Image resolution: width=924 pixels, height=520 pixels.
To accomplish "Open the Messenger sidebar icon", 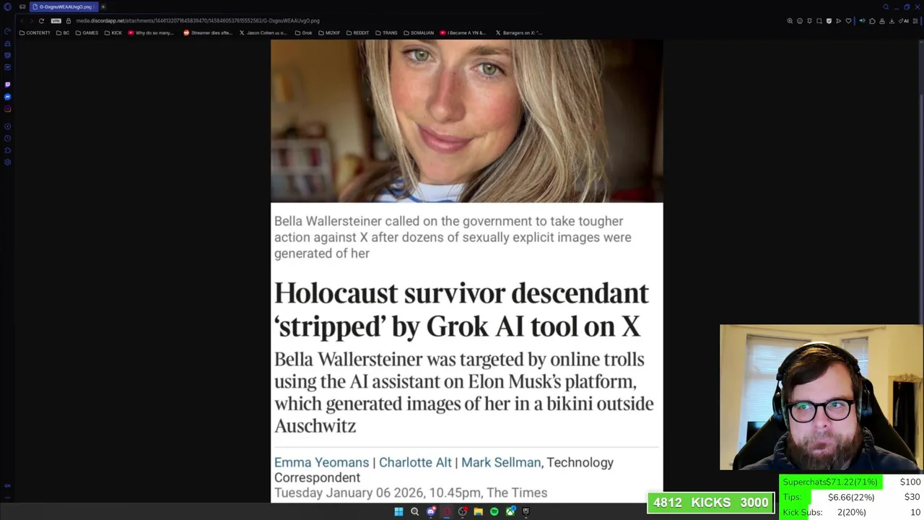I will pyautogui.click(x=7, y=97).
